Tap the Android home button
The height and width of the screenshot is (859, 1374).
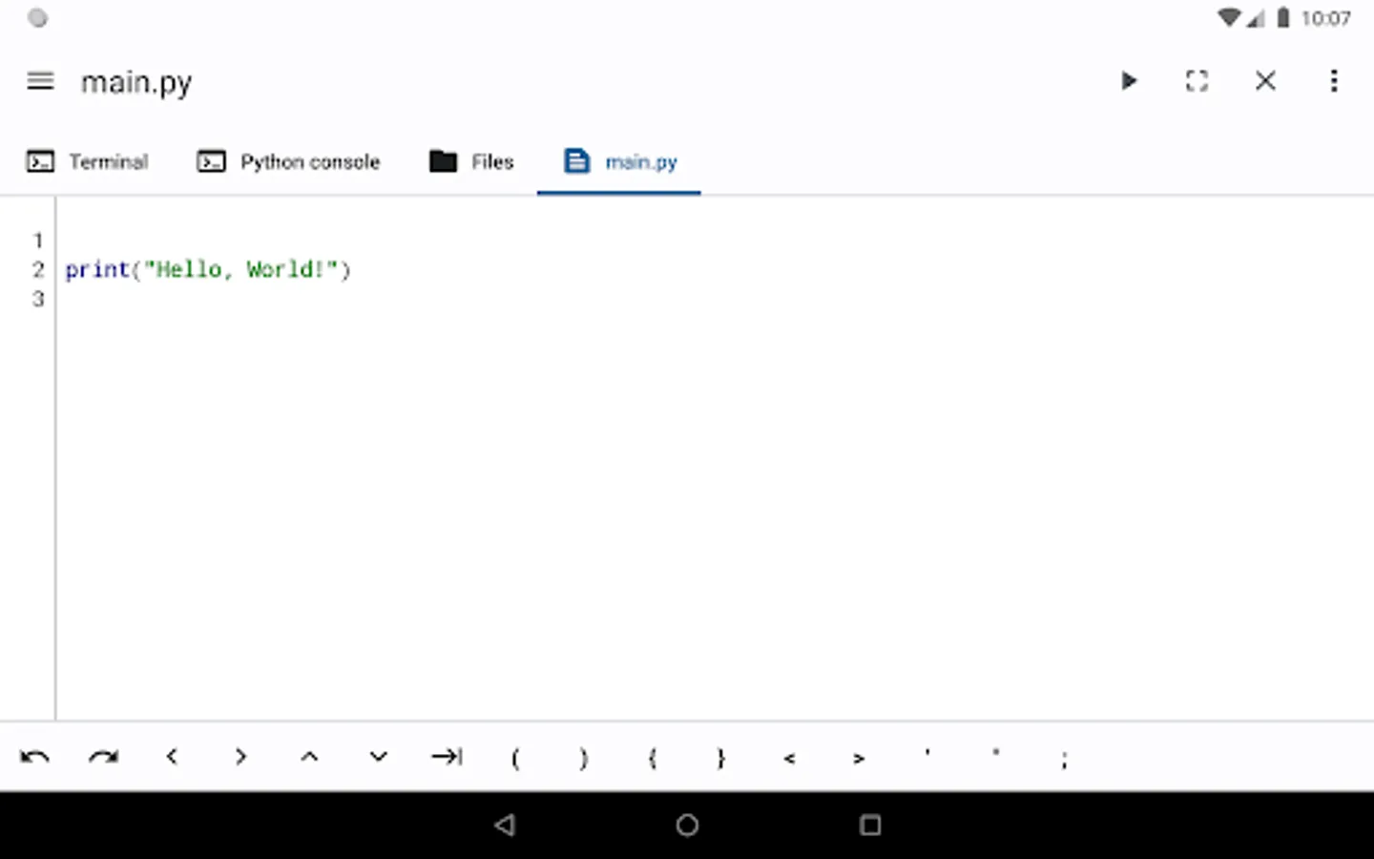click(687, 825)
